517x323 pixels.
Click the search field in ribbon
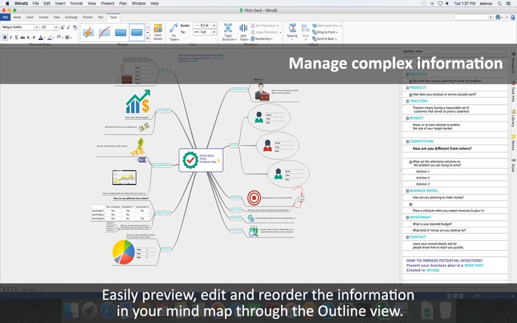click(470, 17)
